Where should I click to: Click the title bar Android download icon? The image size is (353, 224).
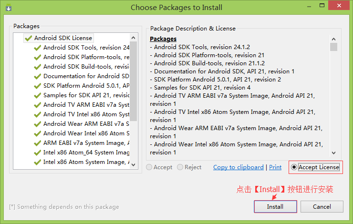(x=9, y=8)
